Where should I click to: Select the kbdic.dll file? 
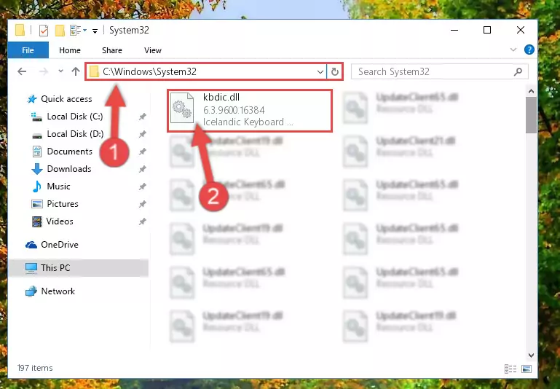[250, 111]
